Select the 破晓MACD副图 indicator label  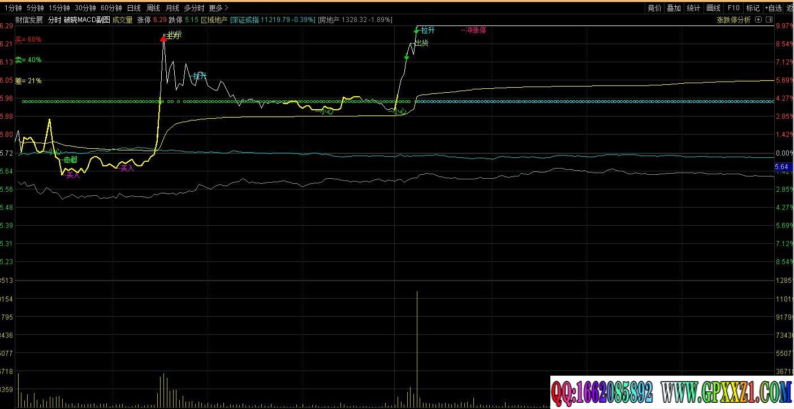[x=87, y=20]
